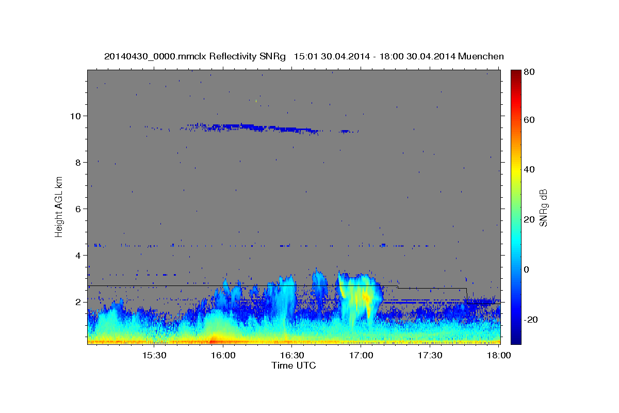
Task: Click the dark blue bottom of the colorbar
Action: 516,339
